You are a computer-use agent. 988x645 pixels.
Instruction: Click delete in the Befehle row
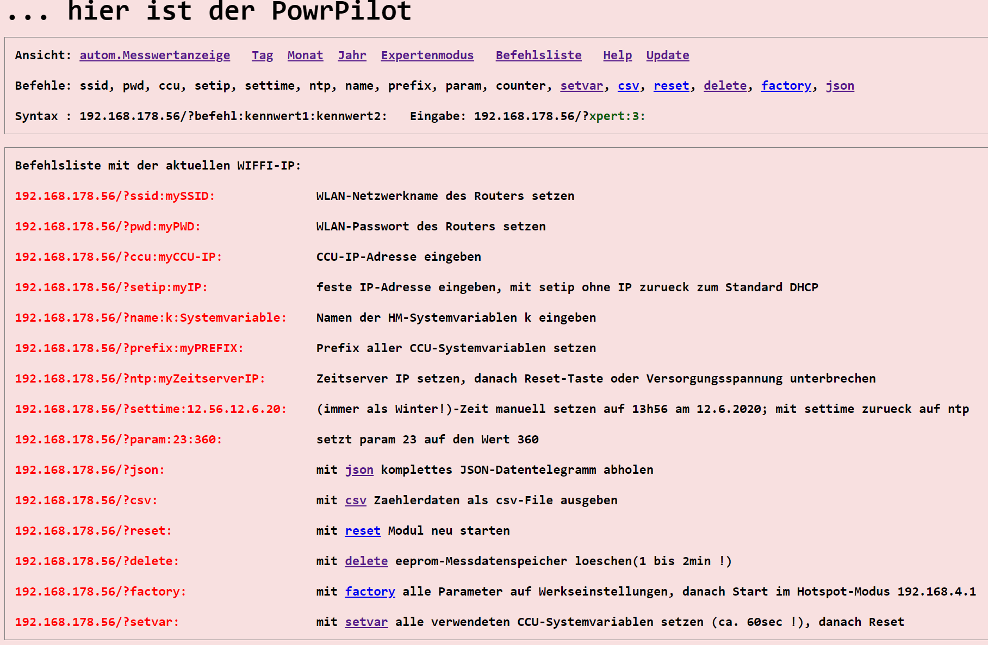coord(725,86)
